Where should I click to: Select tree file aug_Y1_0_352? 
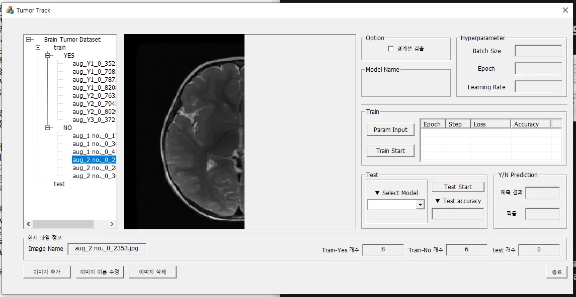(x=95, y=63)
